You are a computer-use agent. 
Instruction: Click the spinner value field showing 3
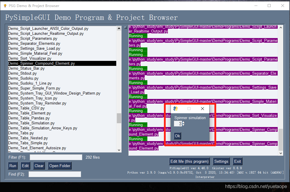178,124
